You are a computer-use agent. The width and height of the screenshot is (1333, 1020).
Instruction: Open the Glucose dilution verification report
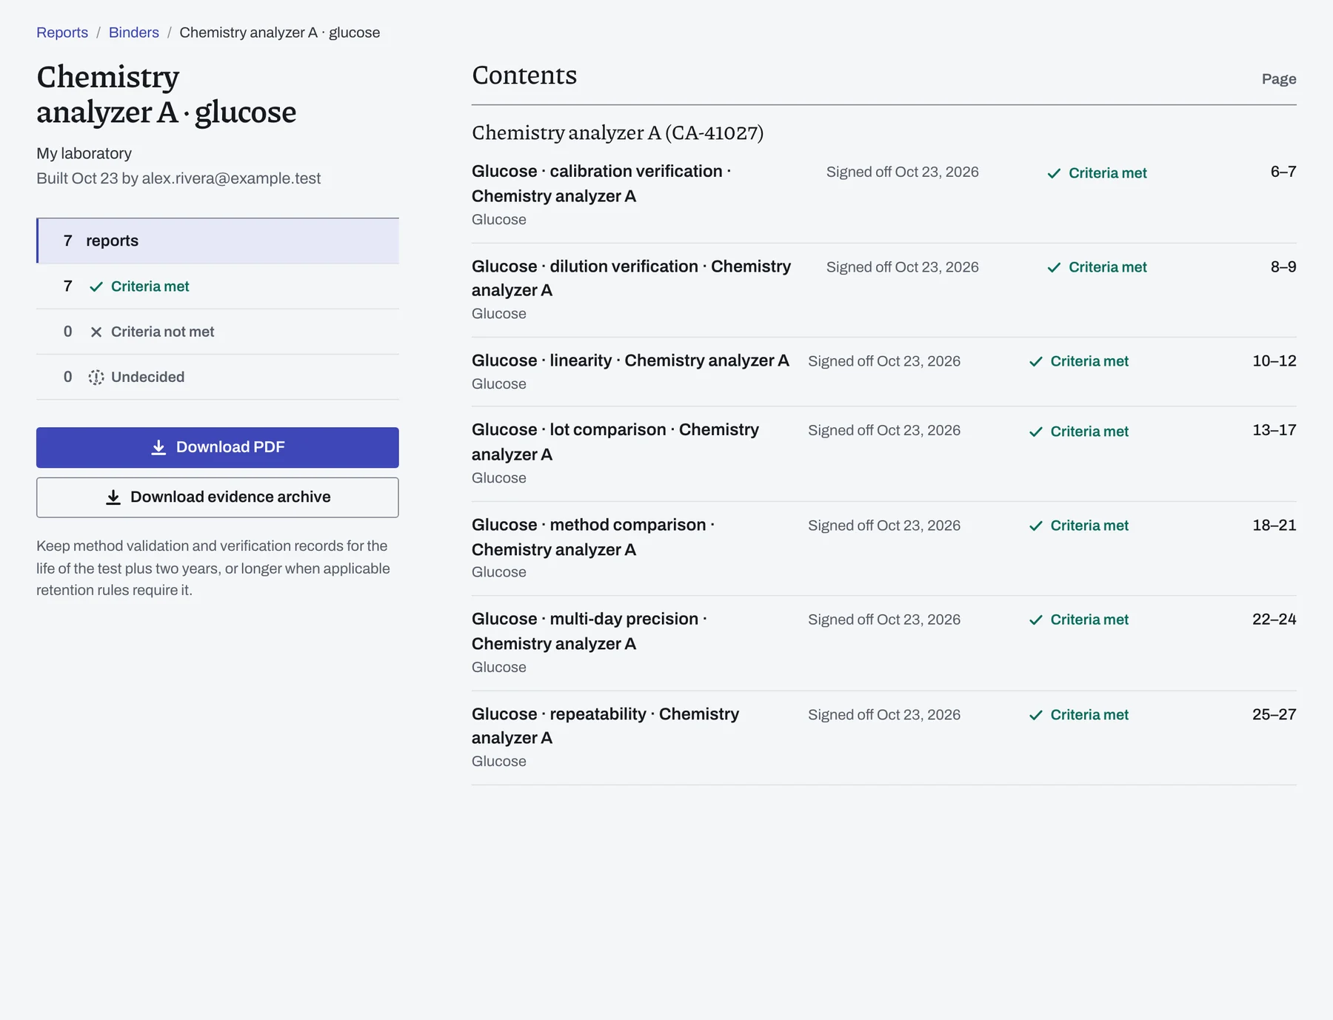[x=631, y=278]
